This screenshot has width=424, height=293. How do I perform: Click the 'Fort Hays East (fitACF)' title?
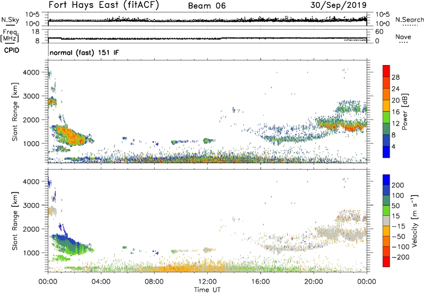click(104, 5)
